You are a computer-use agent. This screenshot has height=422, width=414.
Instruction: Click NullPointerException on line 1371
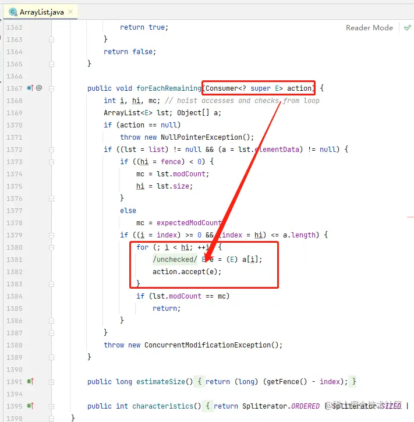[x=201, y=137]
